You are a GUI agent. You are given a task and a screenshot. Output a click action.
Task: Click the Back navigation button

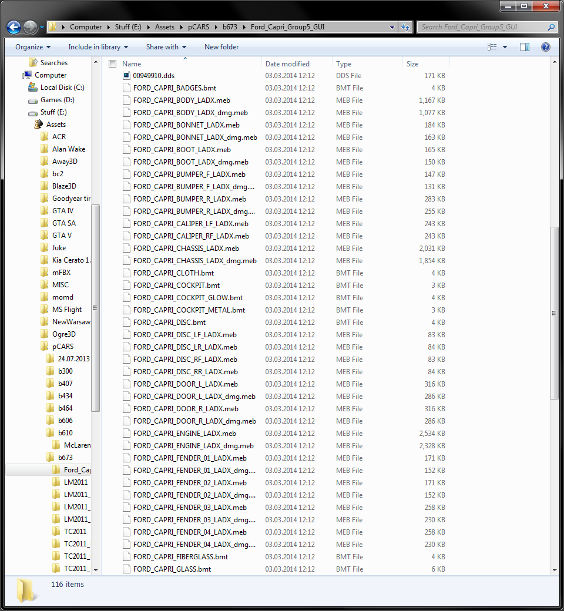pyautogui.click(x=13, y=26)
